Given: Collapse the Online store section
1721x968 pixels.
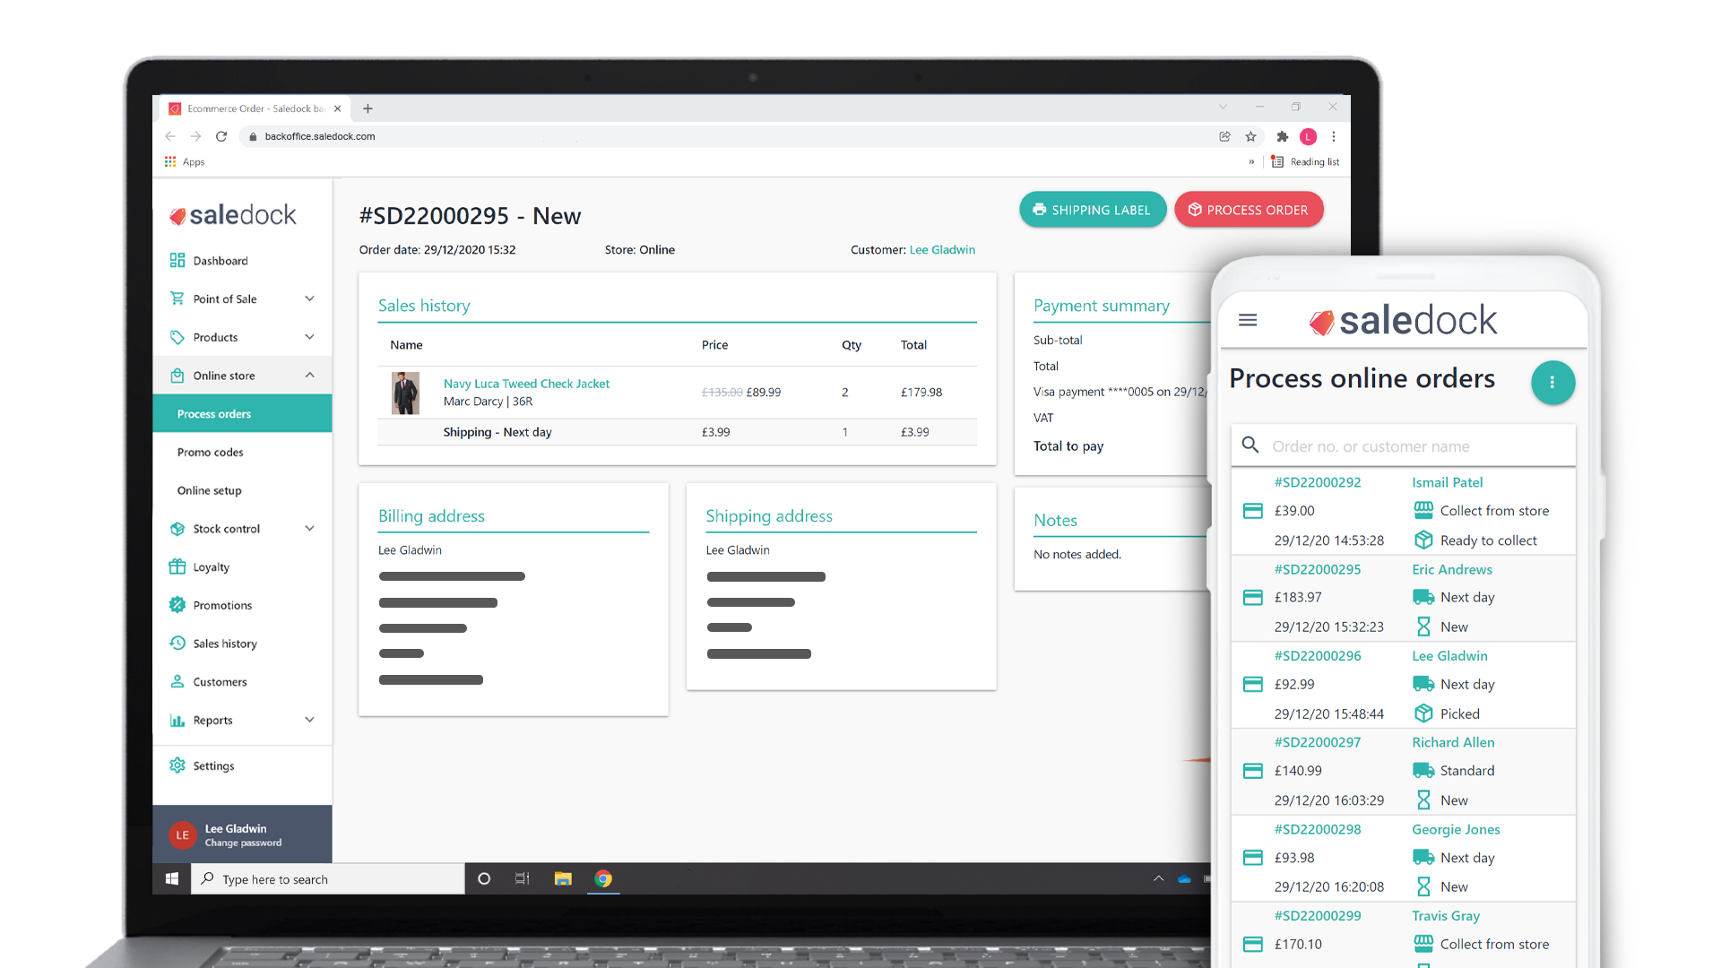Looking at the screenshot, I should pyautogui.click(x=309, y=376).
